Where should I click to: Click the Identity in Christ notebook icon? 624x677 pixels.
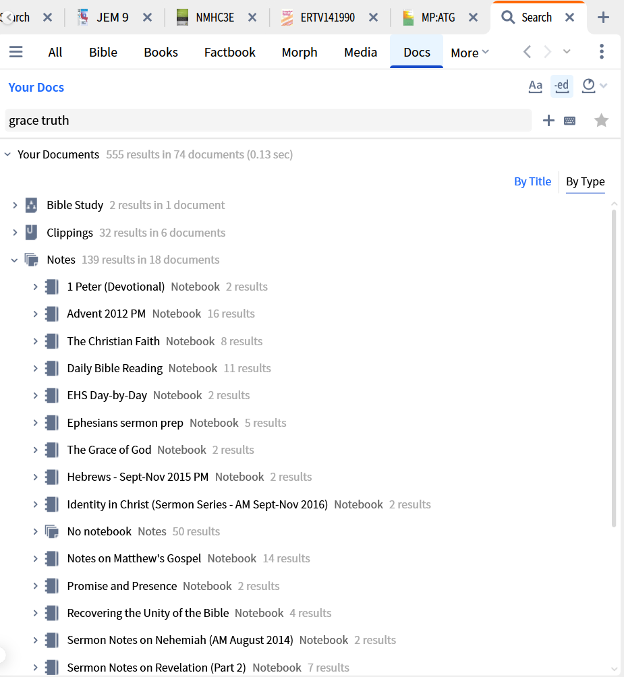[52, 504]
